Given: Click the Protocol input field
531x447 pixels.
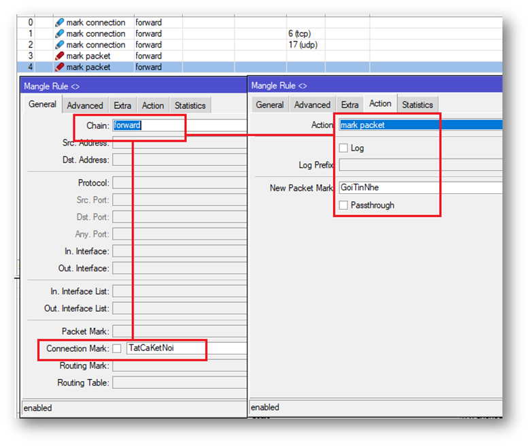Looking at the screenshot, I should click(x=179, y=183).
